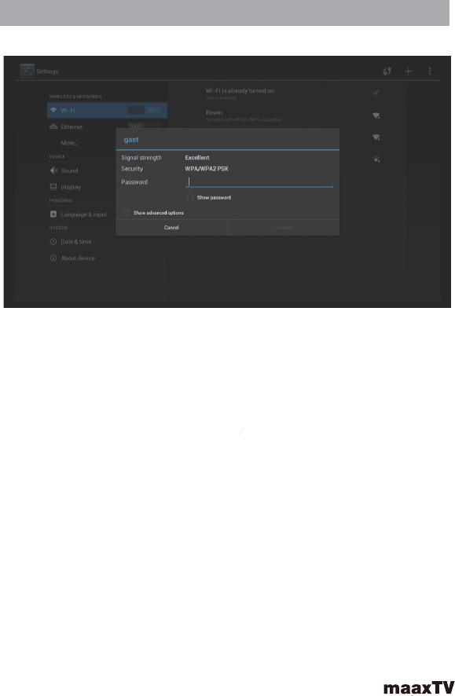Click the About device info icon
The width and height of the screenshot is (455, 696).
(x=53, y=258)
